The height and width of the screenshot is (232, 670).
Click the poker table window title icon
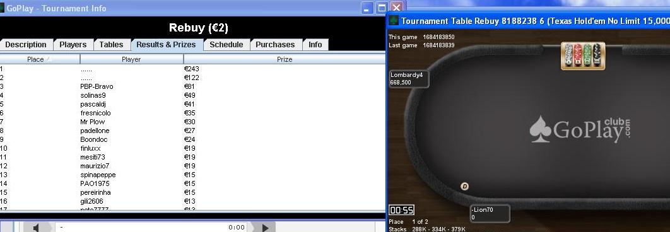[x=394, y=21]
